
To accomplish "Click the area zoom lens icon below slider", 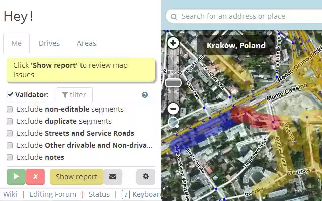I will click(x=173, y=122).
